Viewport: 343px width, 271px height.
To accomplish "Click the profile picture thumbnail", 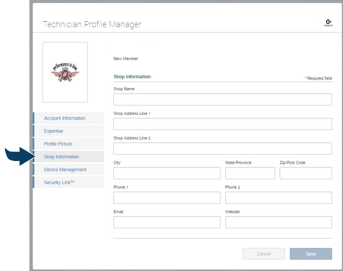I will (x=65, y=72).
